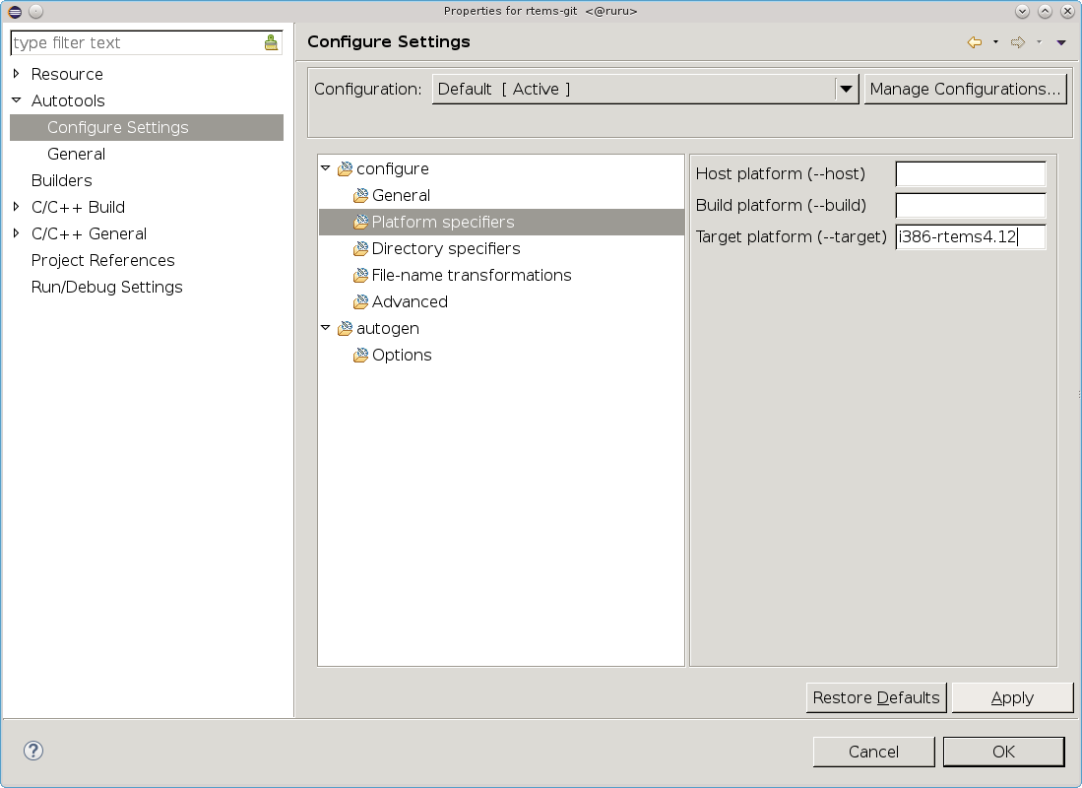Screen dimensions: 1082x788
Task: Collapse the configure tree node
Action: tap(326, 169)
